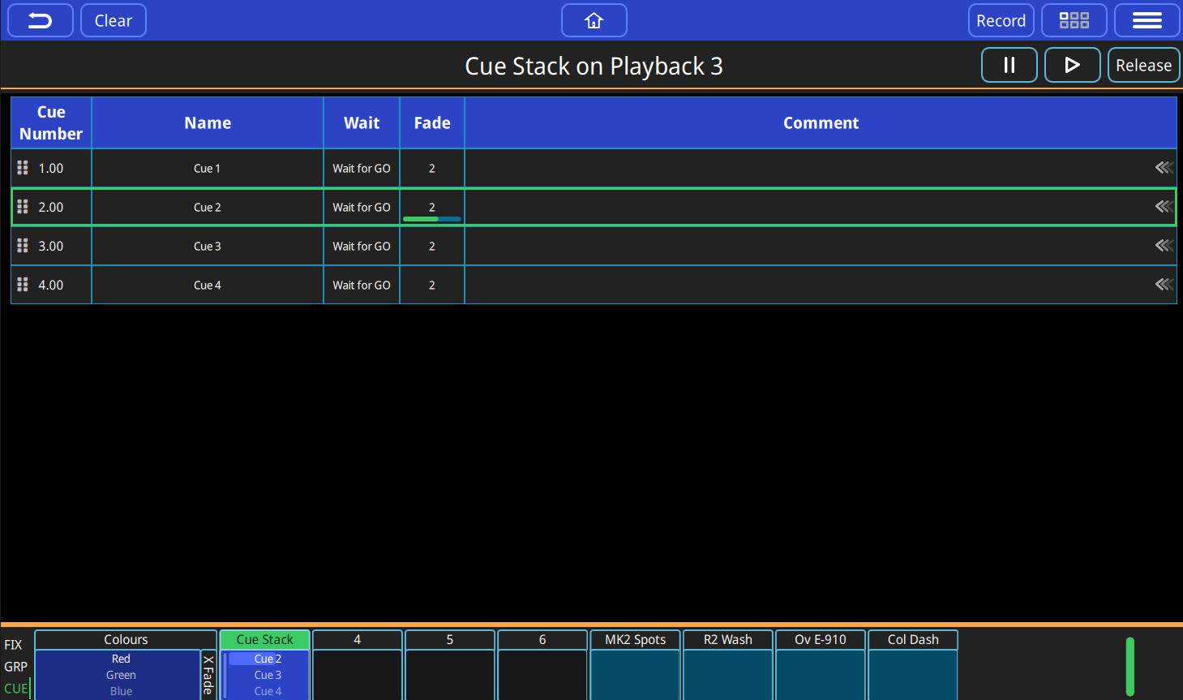This screenshot has height=700, width=1183.
Task: Click the back arrow icon
Action: tap(41, 20)
